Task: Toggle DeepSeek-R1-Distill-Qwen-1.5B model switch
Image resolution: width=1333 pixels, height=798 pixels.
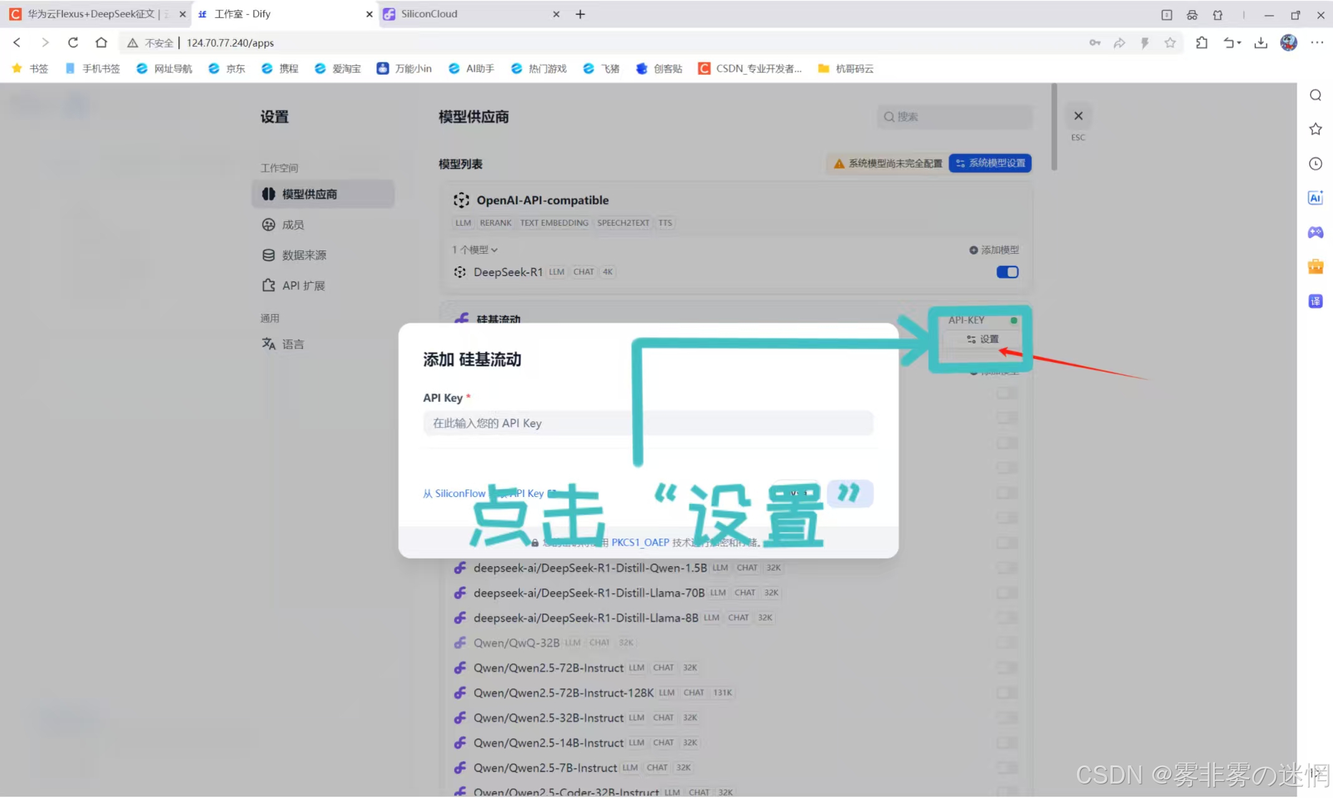Action: 1007,568
